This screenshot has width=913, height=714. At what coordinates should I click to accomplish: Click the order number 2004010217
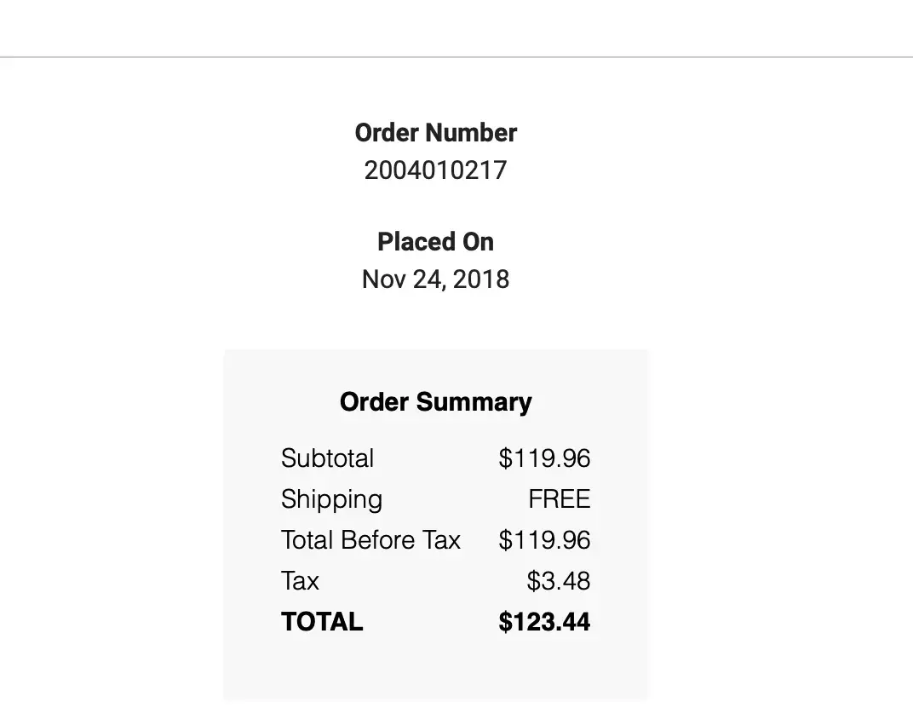(x=435, y=170)
